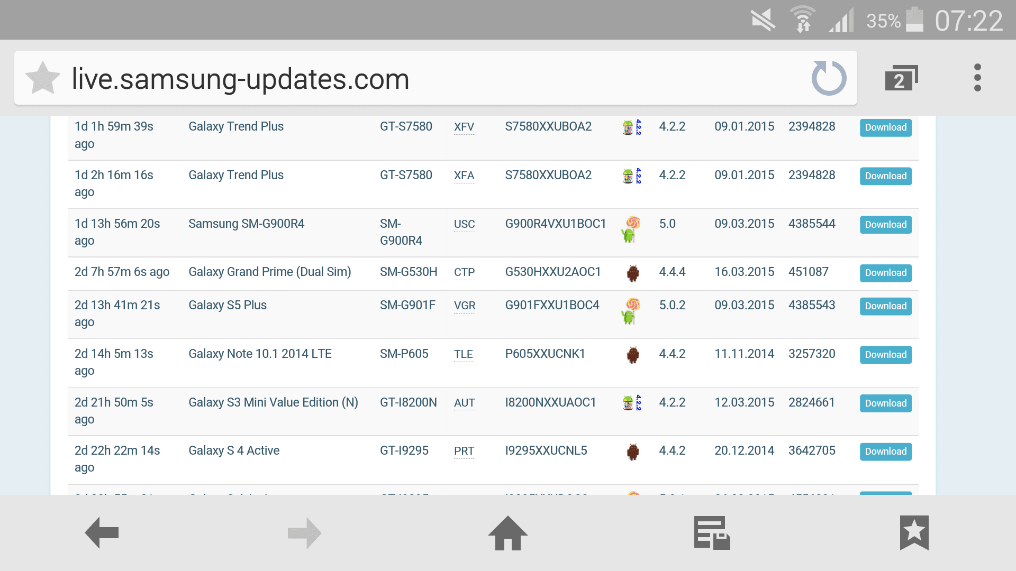The image size is (1016, 571).
Task: Click KitKat icon for Galaxy S 4 Active row
Action: tap(633, 452)
